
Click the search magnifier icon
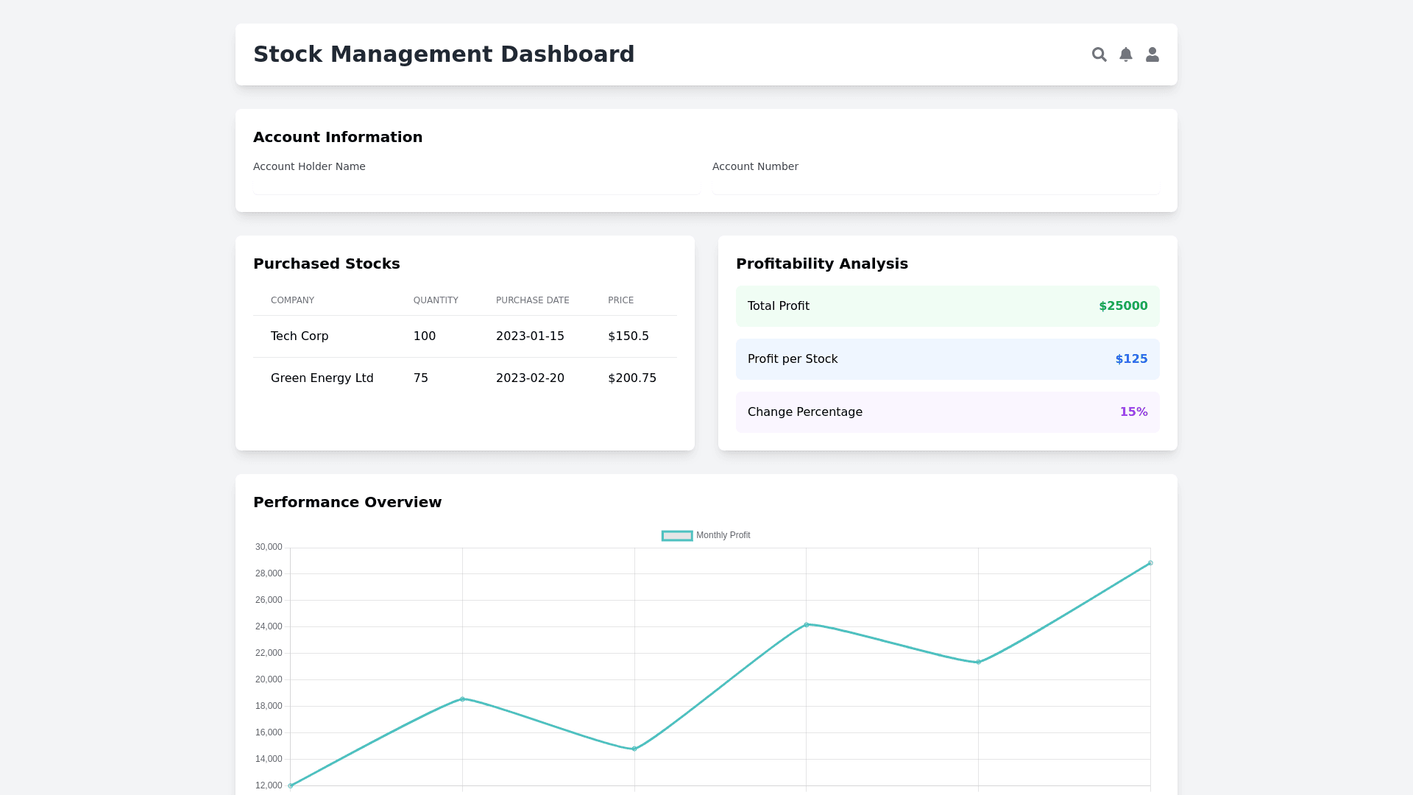coord(1099,54)
